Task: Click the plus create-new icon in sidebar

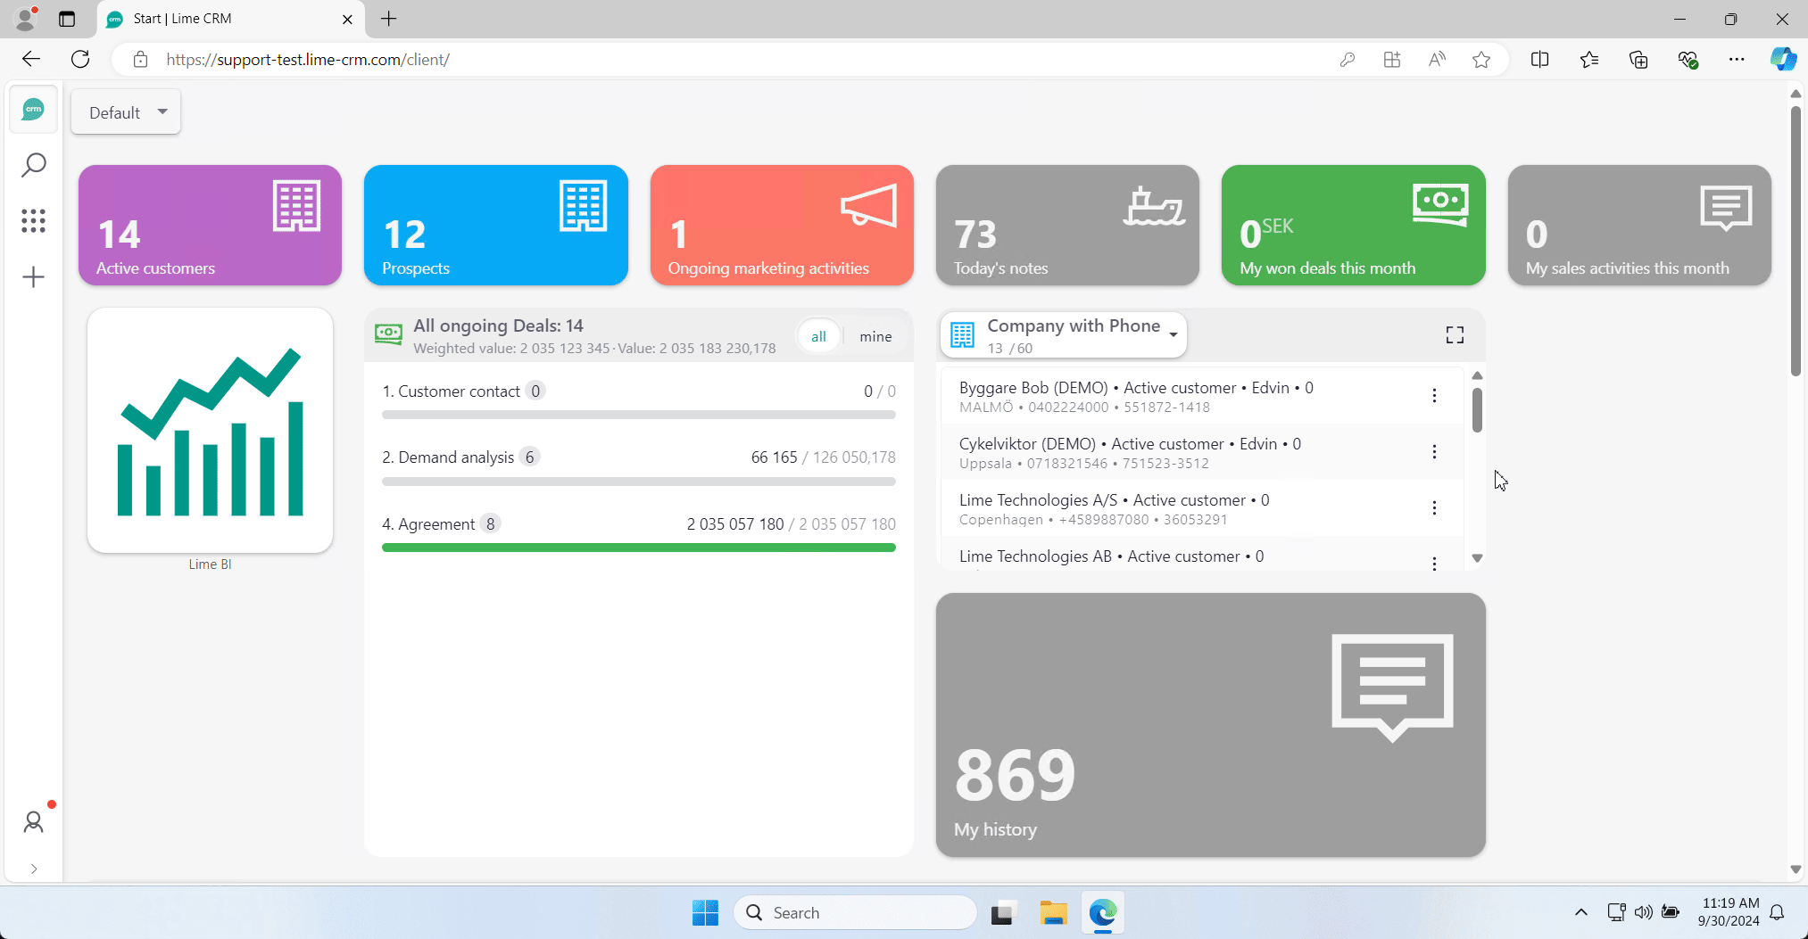Action: click(33, 276)
